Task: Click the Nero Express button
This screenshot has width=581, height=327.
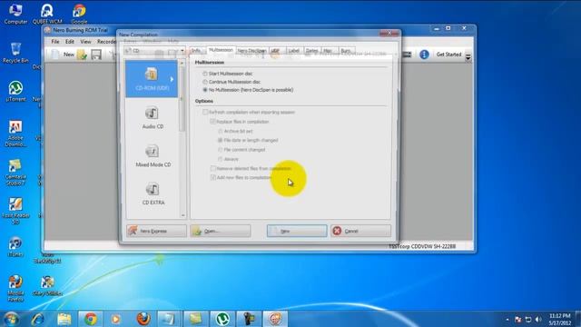Action: coord(156,231)
